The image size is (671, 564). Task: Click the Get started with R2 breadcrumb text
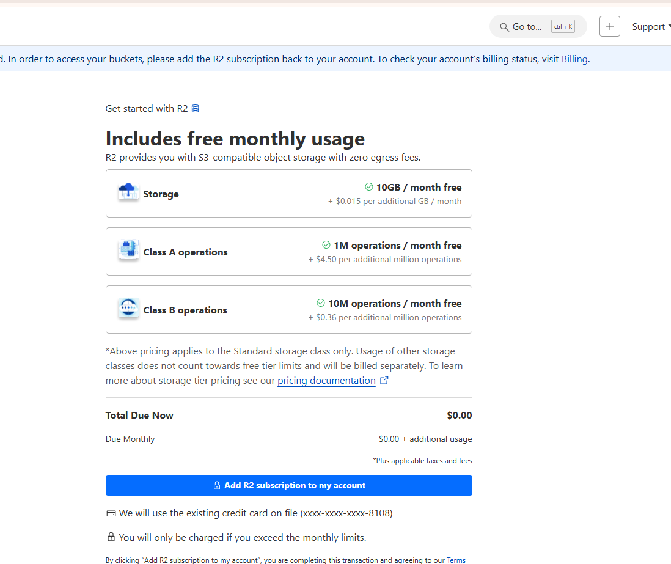click(145, 108)
